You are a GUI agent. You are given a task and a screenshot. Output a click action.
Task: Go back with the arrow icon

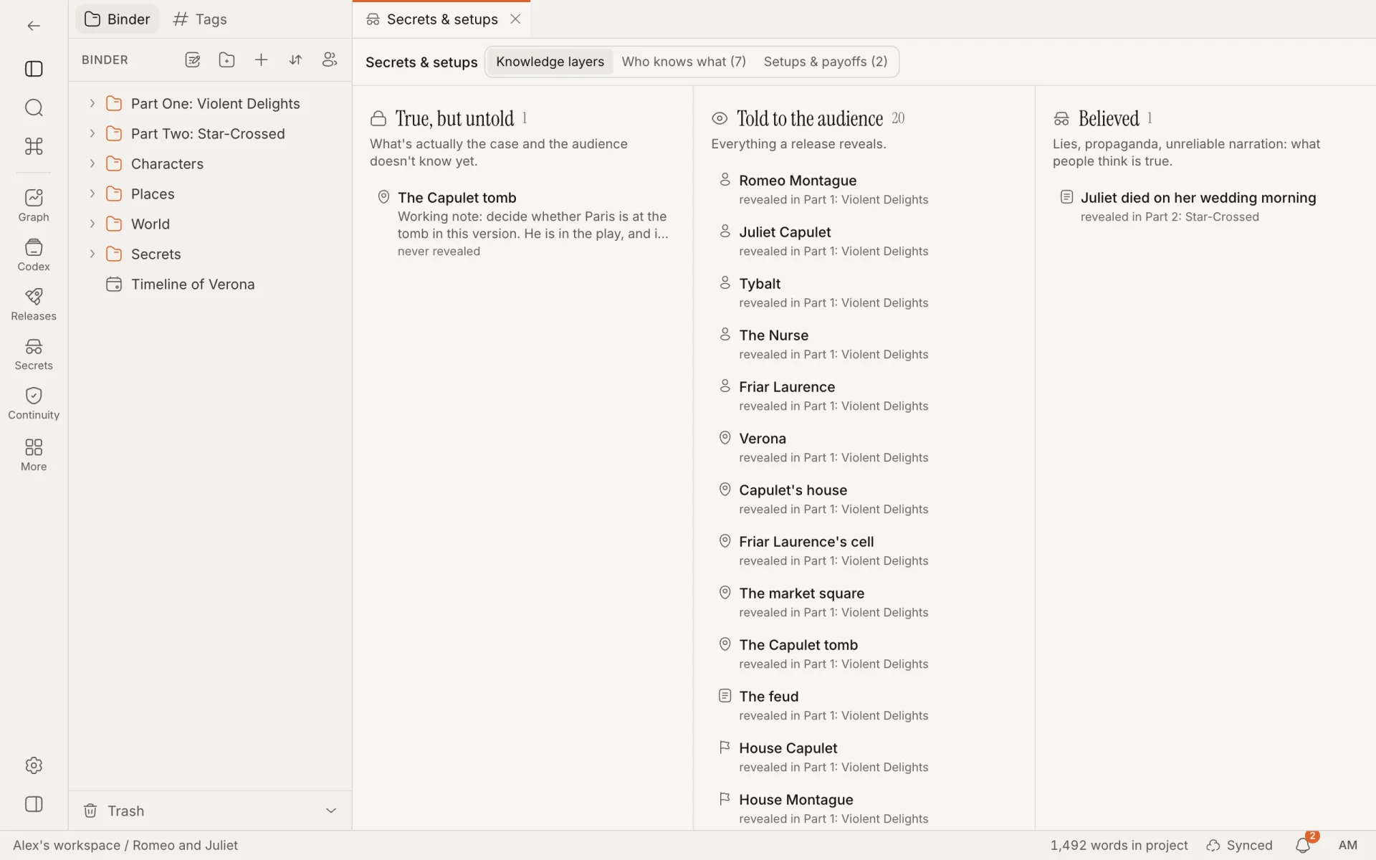tap(34, 26)
